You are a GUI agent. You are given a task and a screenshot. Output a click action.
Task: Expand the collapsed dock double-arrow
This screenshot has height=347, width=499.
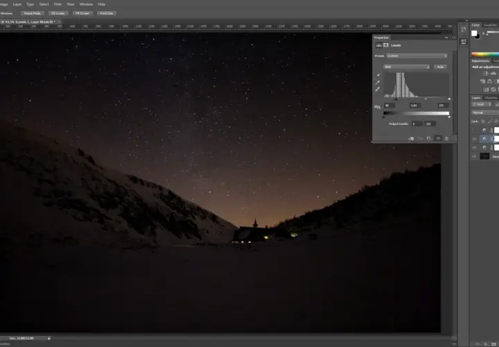466,21
